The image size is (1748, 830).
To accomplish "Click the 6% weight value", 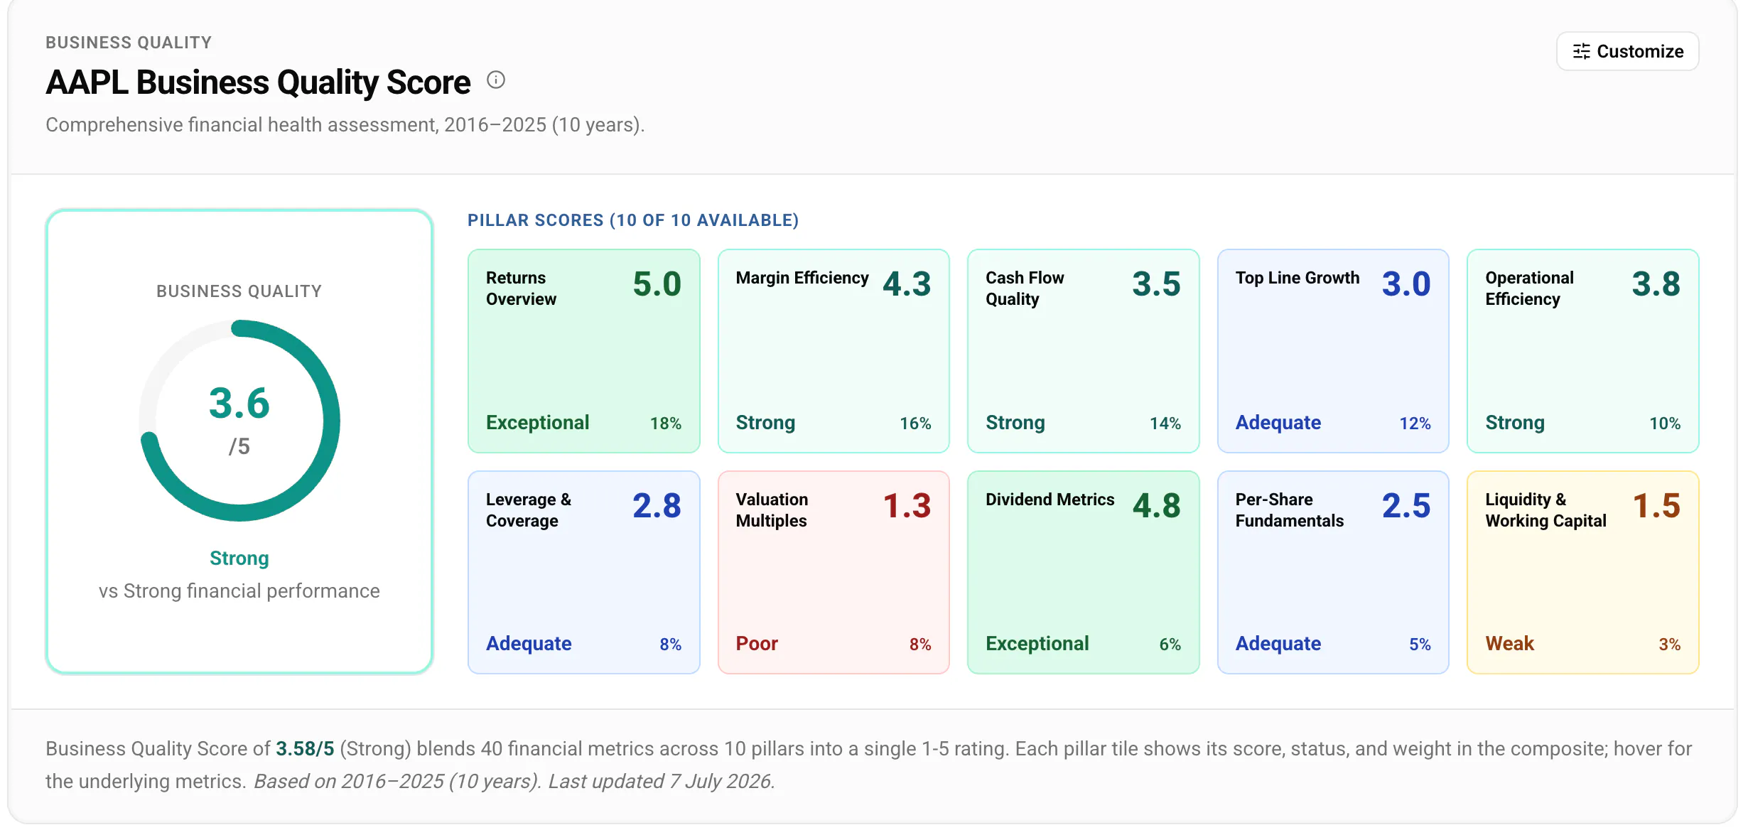I will (x=1170, y=645).
